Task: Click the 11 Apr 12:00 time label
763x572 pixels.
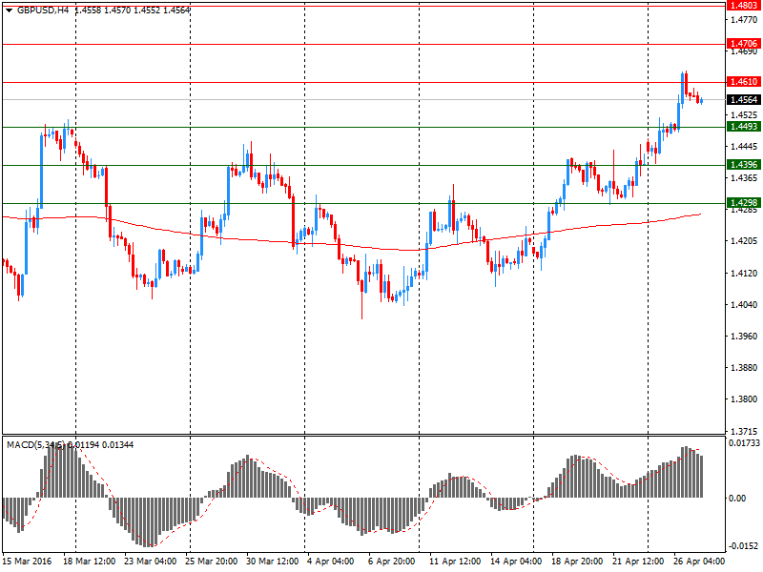Action: [455, 562]
